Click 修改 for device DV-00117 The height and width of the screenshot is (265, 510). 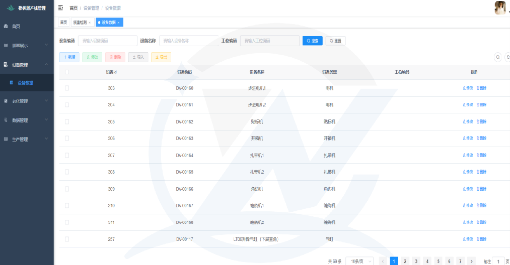point(468,239)
